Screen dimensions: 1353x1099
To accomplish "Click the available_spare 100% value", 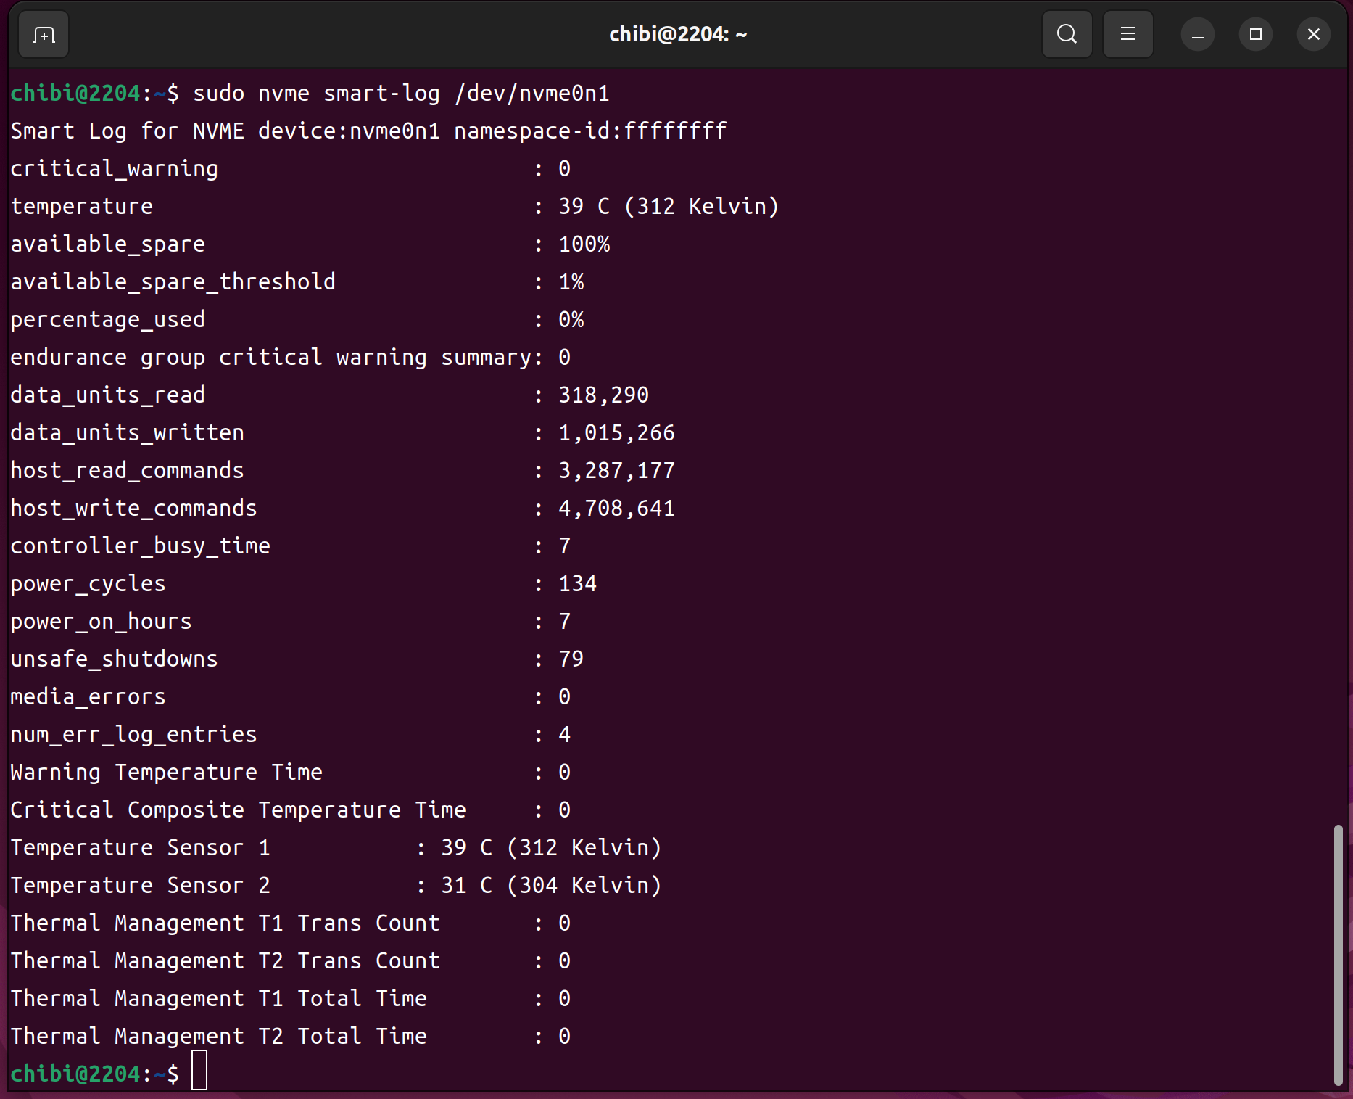I will (584, 244).
